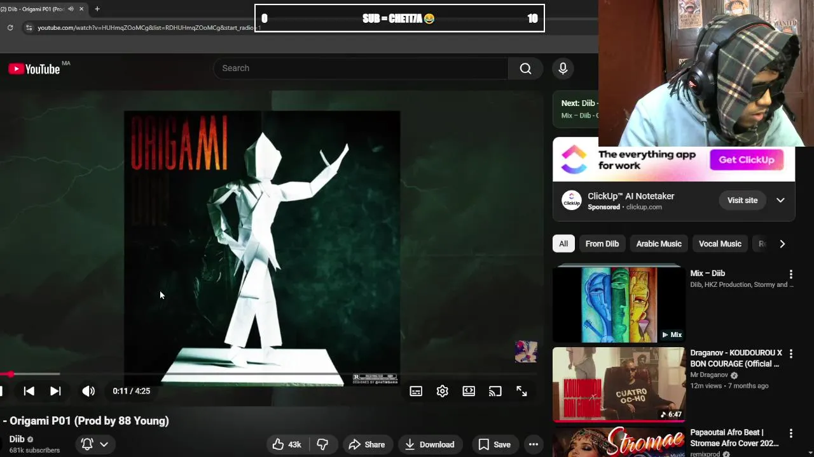The height and width of the screenshot is (457, 814).
Task: Open Mr Draganov channel name
Action: tap(709, 375)
